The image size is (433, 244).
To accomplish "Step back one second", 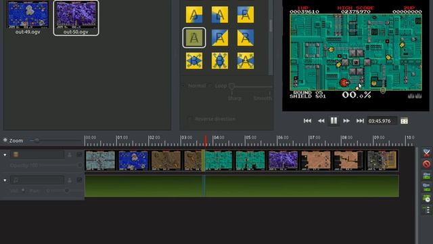I will pyautogui.click(x=321, y=121).
